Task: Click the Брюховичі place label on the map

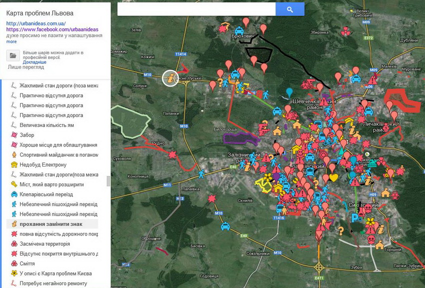Action: (x=244, y=36)
